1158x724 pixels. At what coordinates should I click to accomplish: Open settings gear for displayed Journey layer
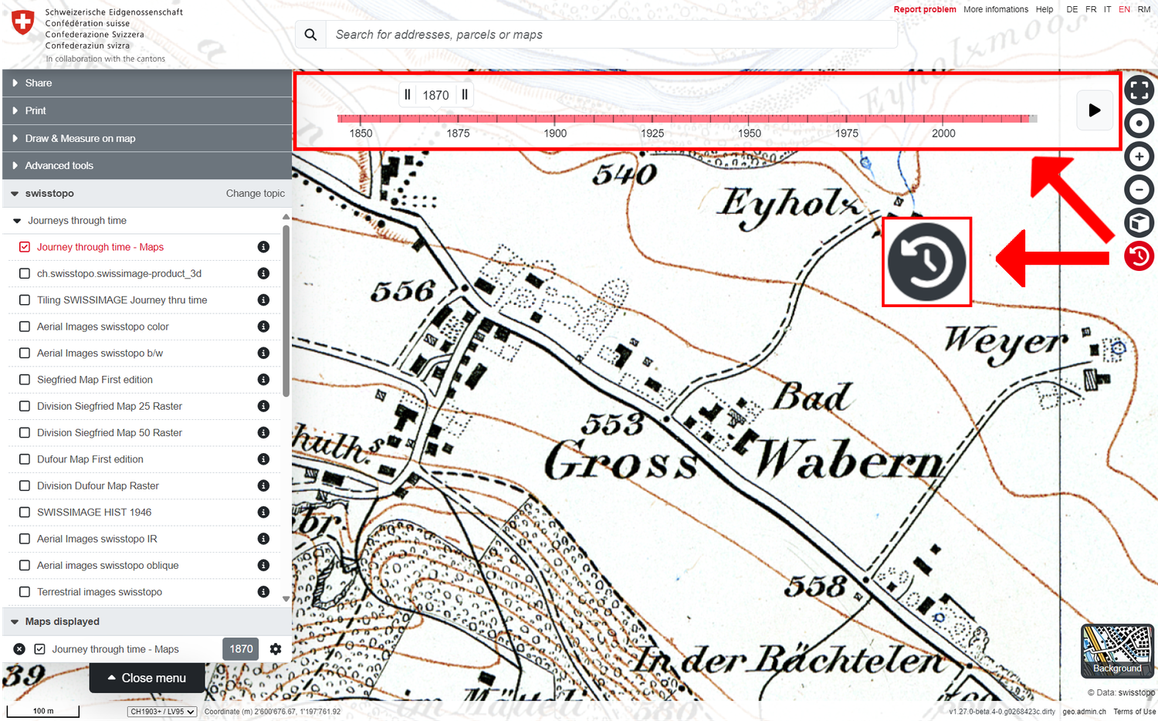276,649
